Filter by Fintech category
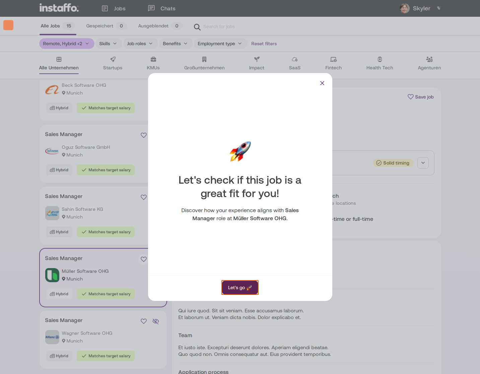The width and height of the screenshot is (480, 374). click(x=334, y=64)
